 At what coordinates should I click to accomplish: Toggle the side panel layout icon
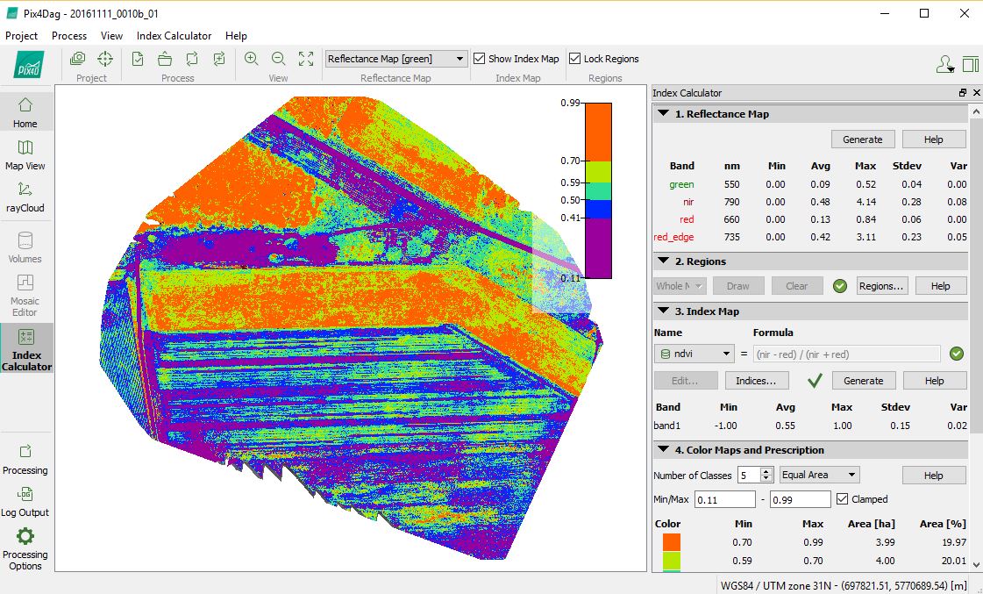point(971,64)
